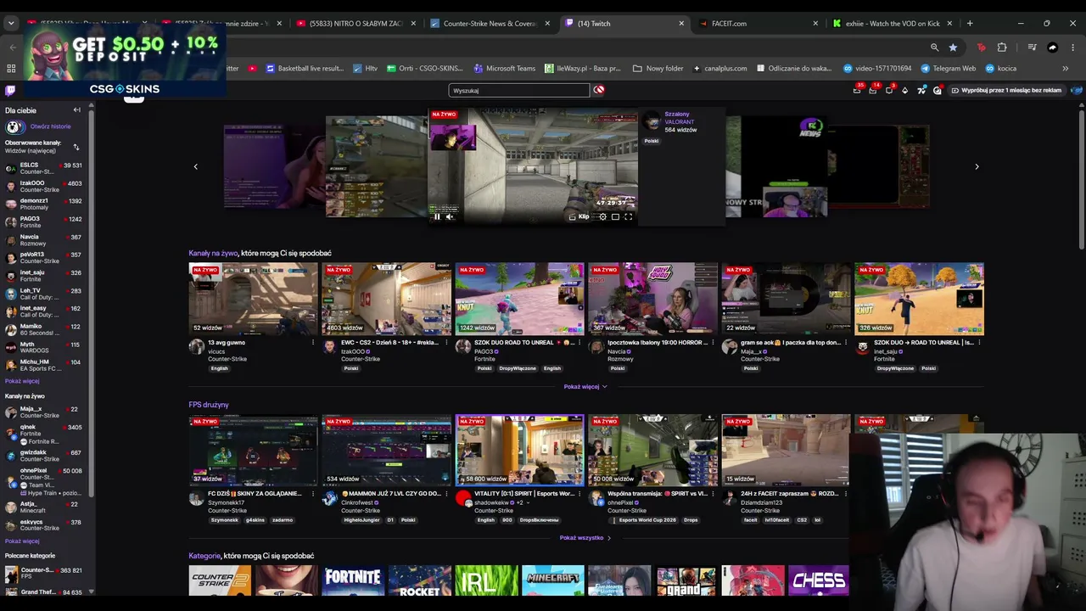Mute the featured stream volume

click(450, 216)
